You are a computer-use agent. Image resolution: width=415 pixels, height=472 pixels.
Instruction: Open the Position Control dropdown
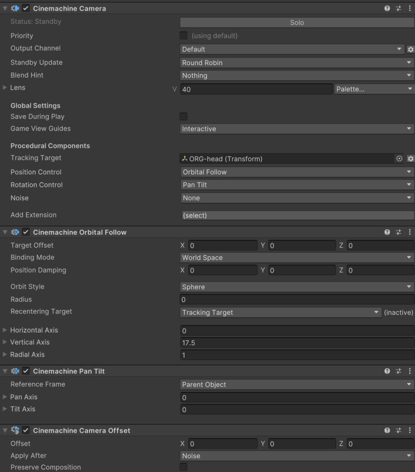(297, 172)
